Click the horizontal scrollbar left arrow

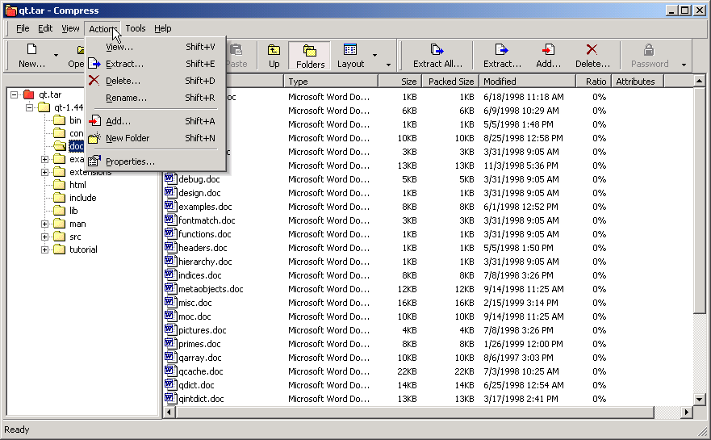(169, 412)
